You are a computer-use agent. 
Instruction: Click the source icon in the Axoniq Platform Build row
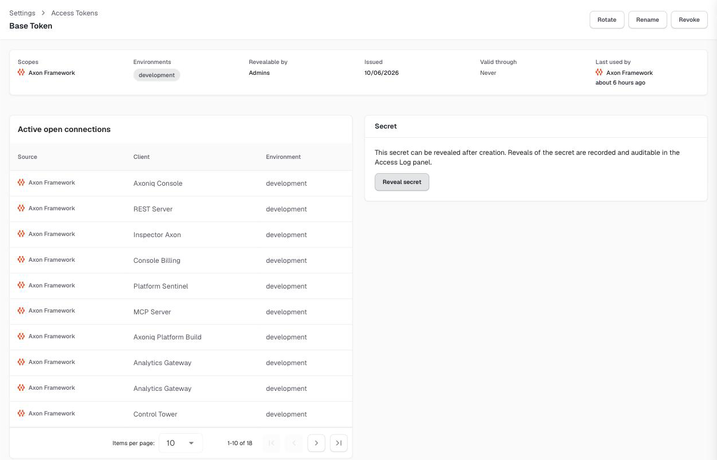click(21, 337)
